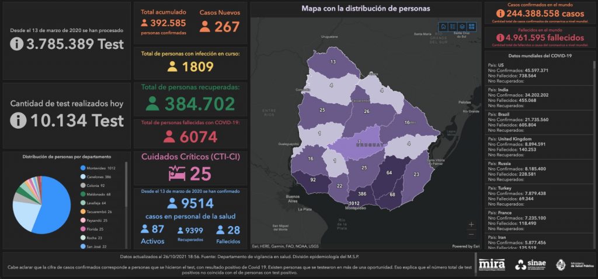
Task: Click the map home extent icon
Action: [x=443, y=27]
